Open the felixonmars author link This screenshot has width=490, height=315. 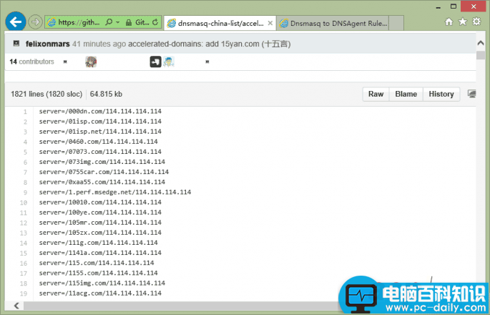[x=47, y=44]
